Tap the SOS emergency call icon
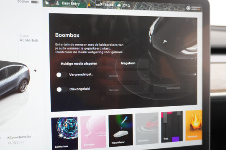The image size is (226, 150). coord(99,5)
